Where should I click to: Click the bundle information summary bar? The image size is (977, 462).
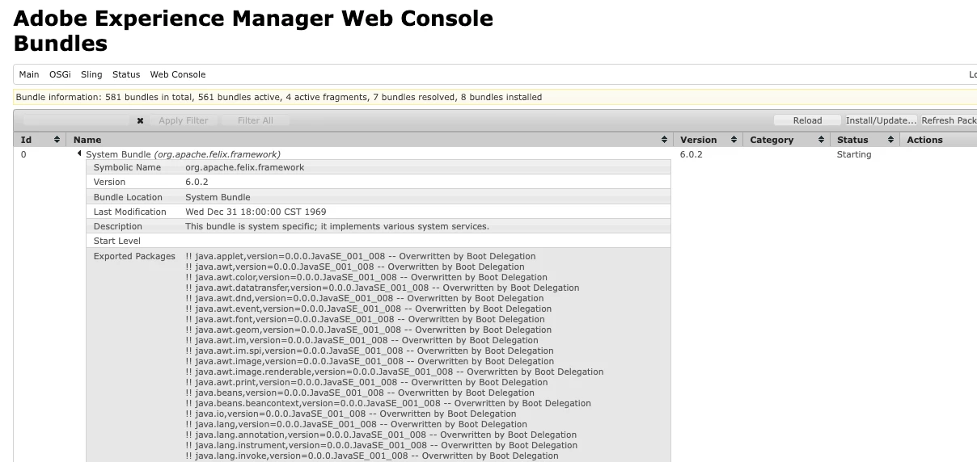[495, 97]
